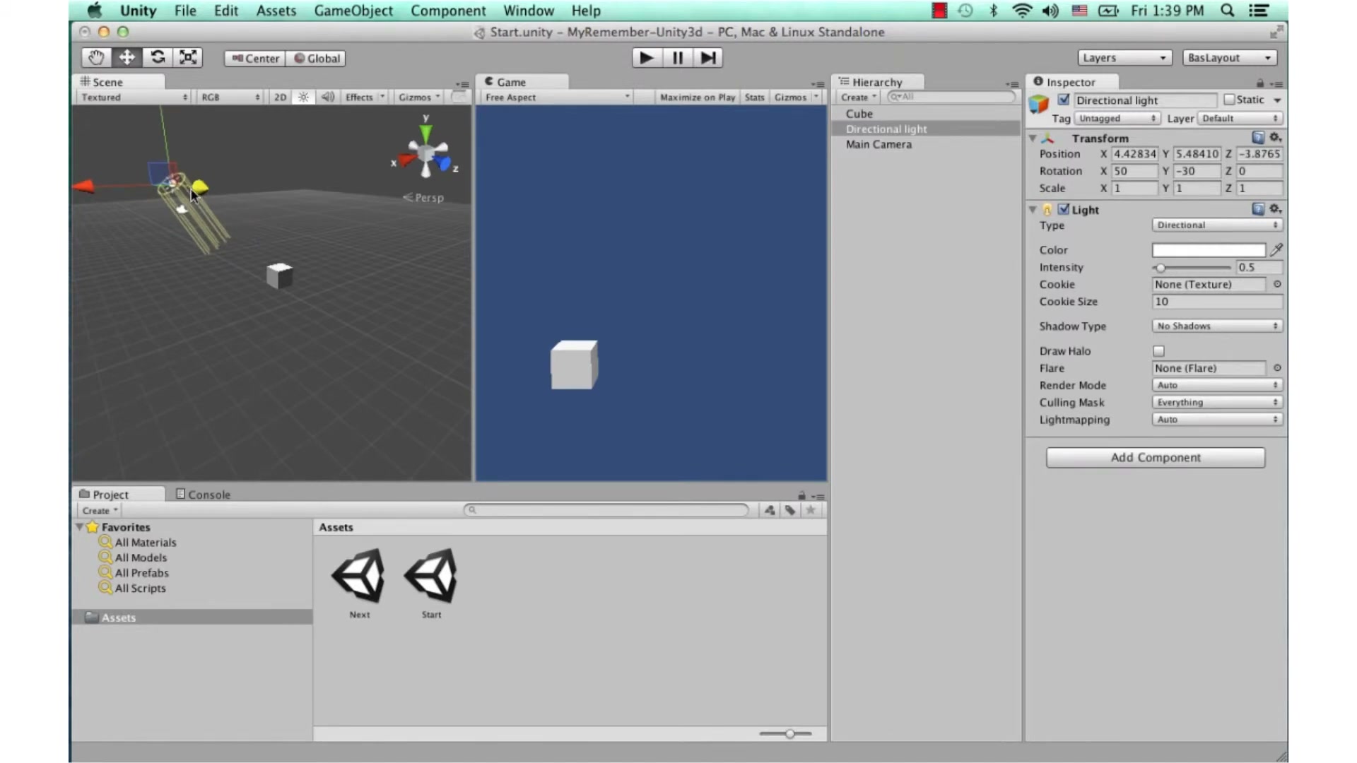Open the BasLayout layout dropdown
The height and width of the screenshot is (763, 1357).
tap(1229, 58)
